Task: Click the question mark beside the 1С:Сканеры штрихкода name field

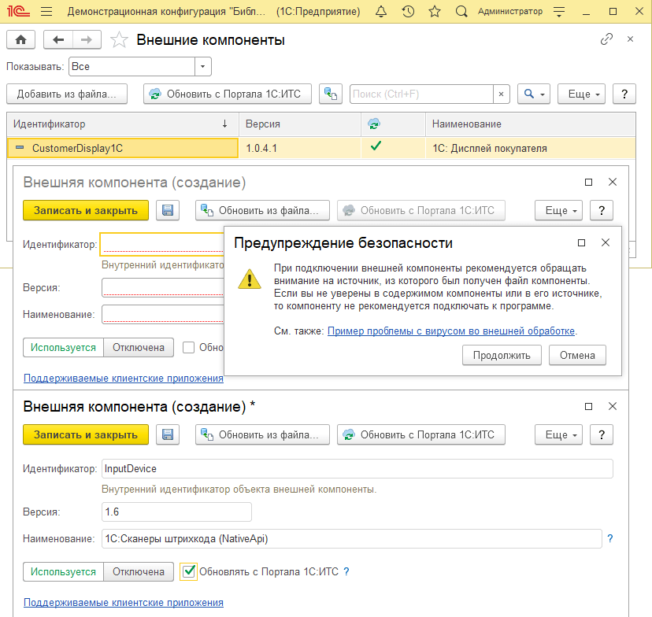Action: [610, 538]
